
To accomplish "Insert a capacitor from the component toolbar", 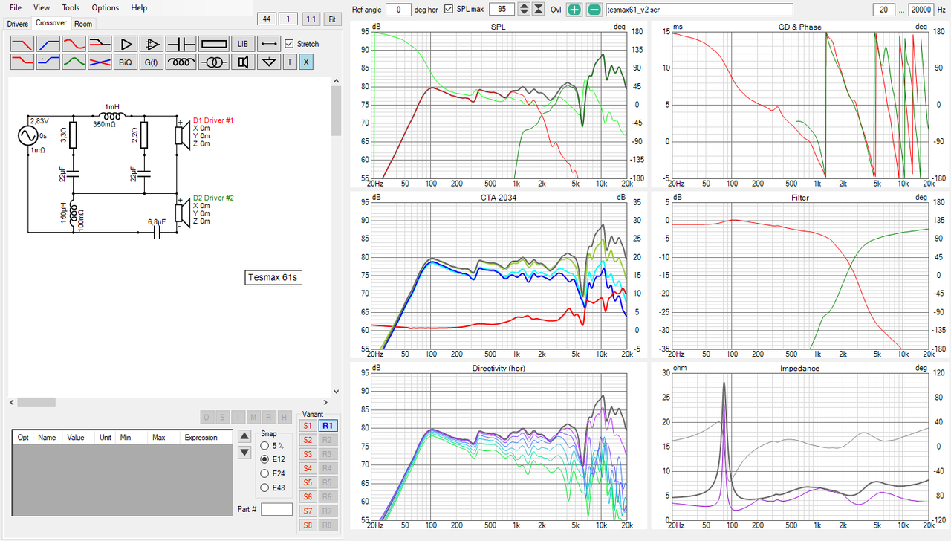I will coord(180,44).
